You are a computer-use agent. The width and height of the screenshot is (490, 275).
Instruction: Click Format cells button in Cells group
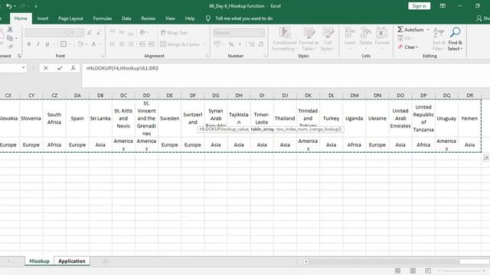click(x=381, y=39)
